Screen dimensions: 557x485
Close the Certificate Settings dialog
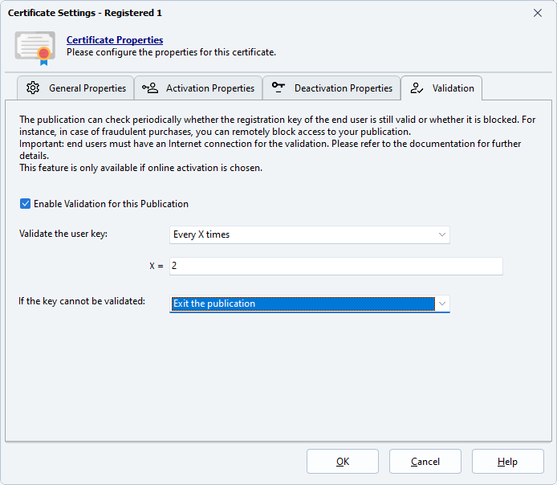538,13
